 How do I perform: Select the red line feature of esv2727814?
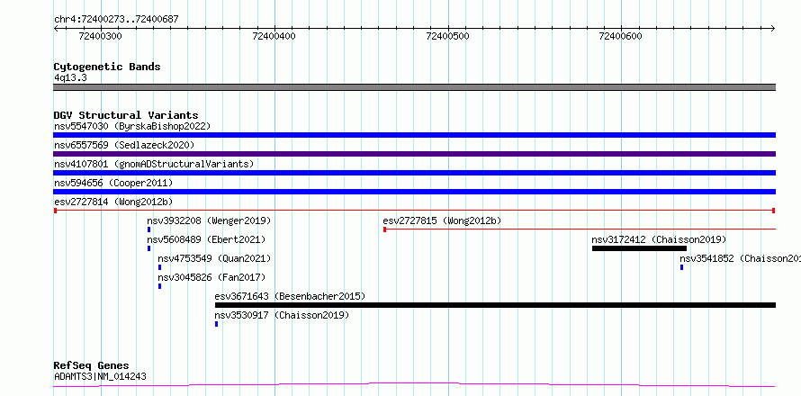pos(414,211)
